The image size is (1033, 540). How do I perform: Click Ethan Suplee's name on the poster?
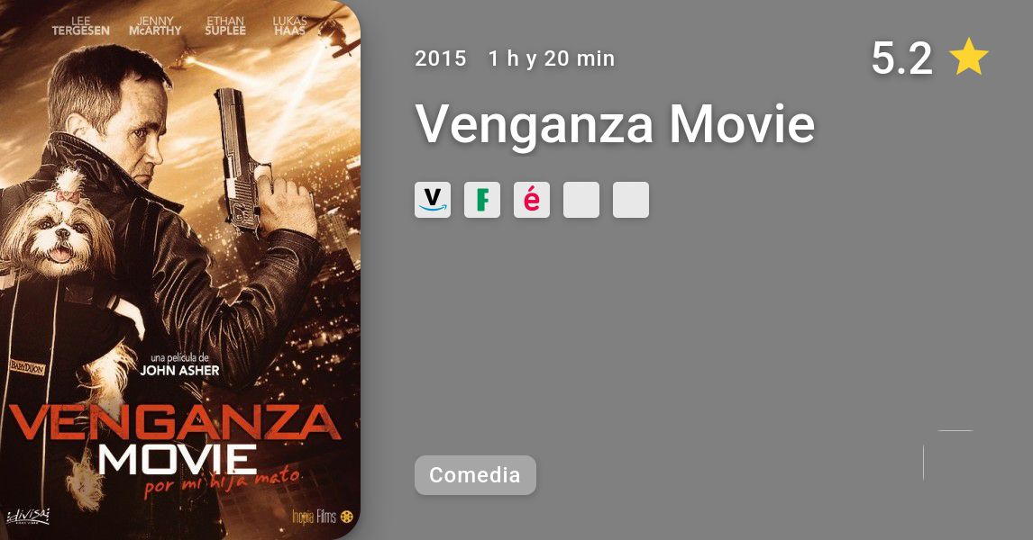(x=225, y=26)
